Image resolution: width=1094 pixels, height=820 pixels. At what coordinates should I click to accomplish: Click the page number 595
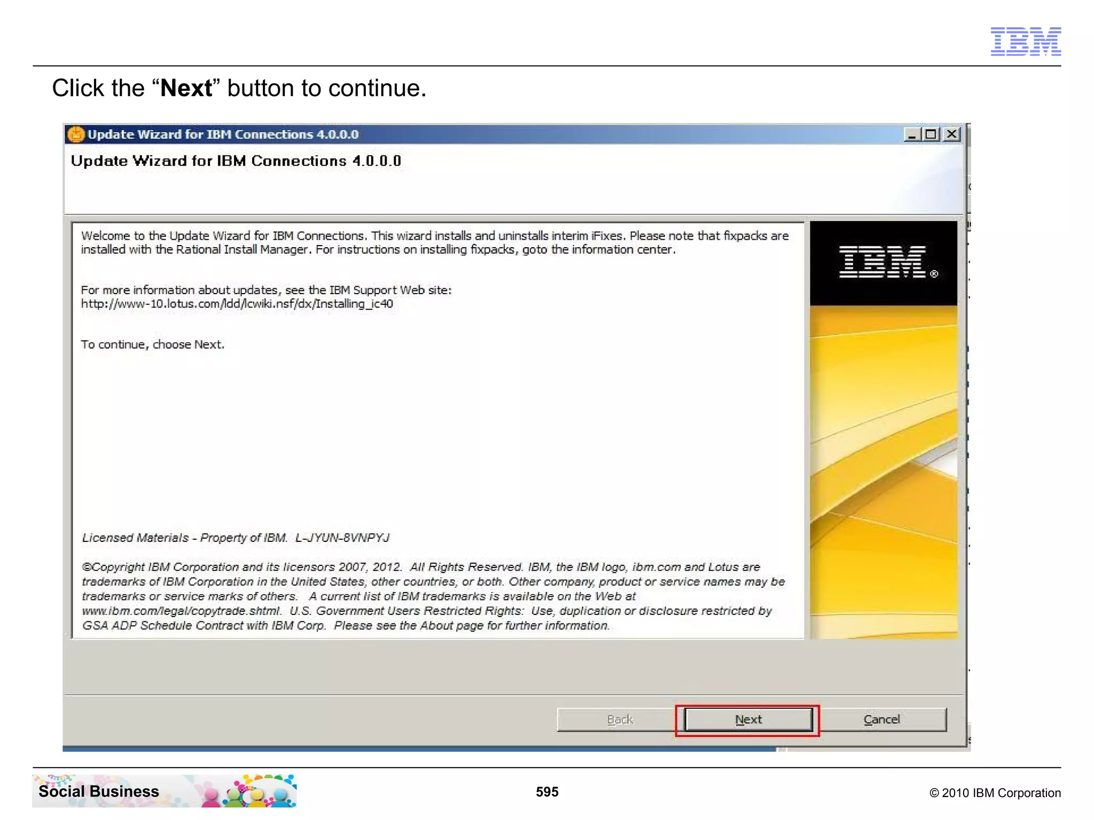tap(547, 792)
